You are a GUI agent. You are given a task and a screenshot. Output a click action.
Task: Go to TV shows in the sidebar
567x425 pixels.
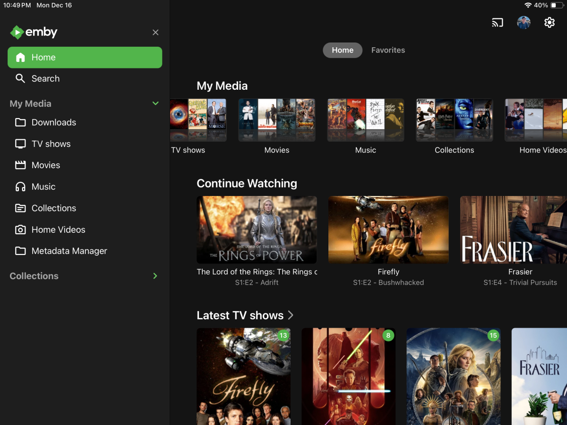[x=85, y=144]
